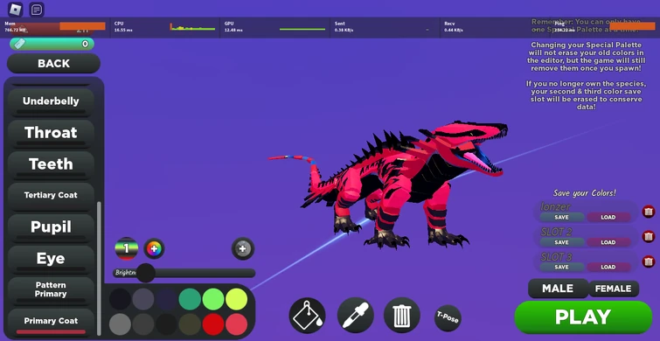Open the rainbow color wheel picker
The image size is (660, 341).
click(154, 249)
